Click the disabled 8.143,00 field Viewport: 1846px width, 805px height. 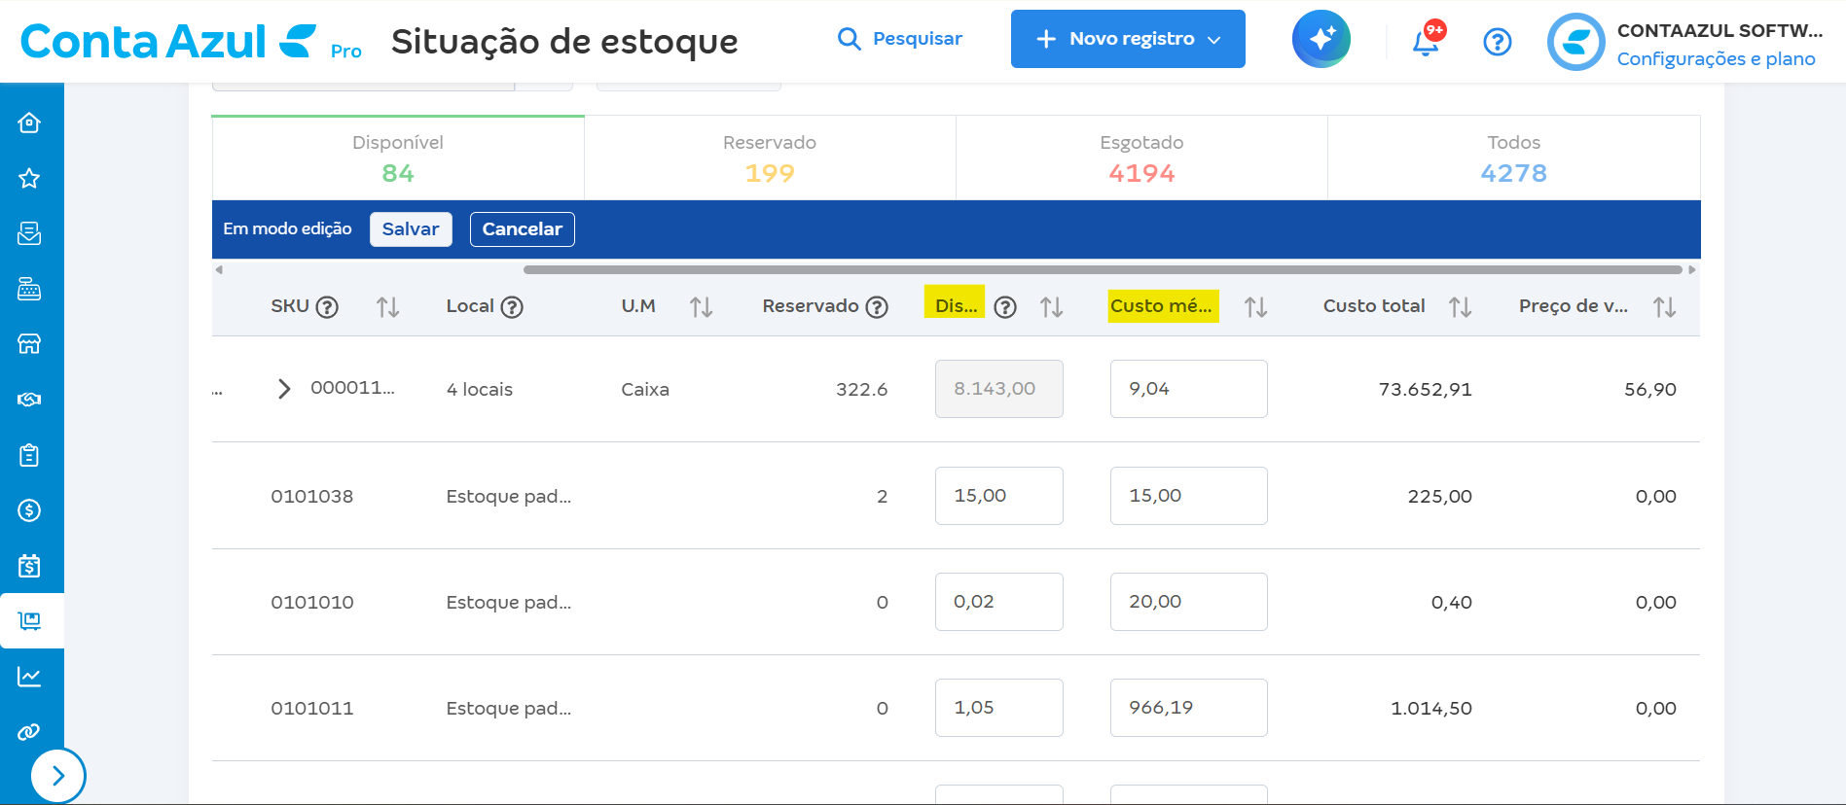(x=999, y=389)
